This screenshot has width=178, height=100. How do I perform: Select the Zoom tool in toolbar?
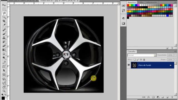point(4,91)
